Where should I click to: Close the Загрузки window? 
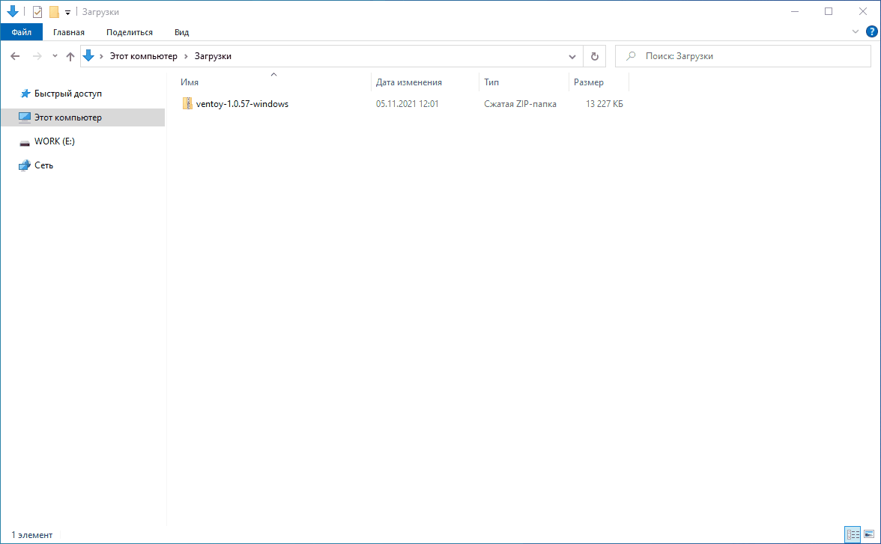(x=862, y=11)
